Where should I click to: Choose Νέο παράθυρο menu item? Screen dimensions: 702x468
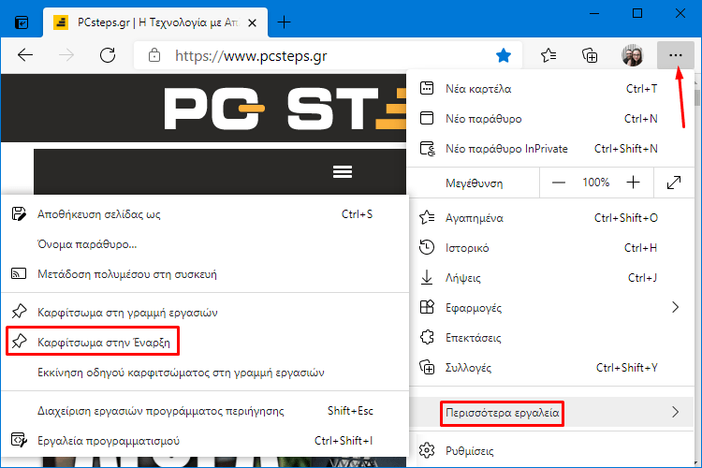click(x=549, y=119)
